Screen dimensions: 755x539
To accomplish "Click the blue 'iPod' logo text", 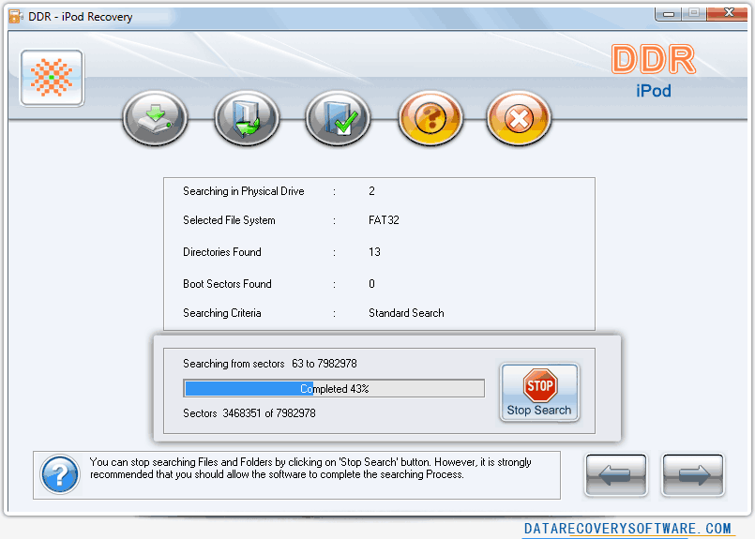I will coord(654,91).
